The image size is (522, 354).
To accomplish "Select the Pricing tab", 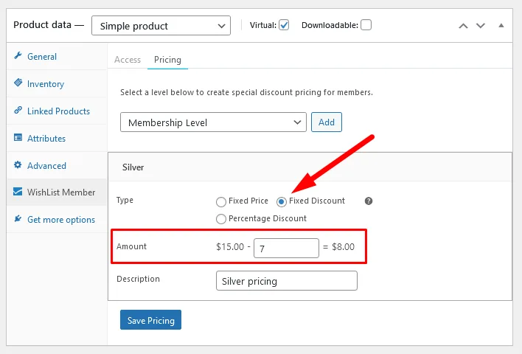I will point(167,60).
